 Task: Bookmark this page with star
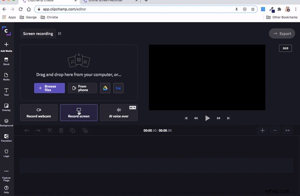click(x=252, y=9)
